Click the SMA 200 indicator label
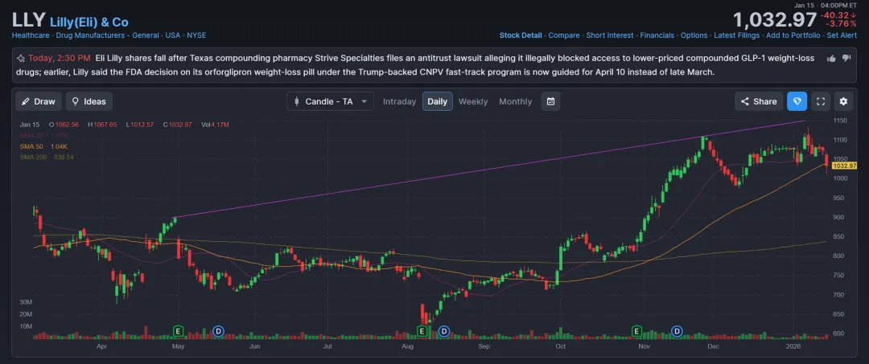The height and width of the screenshot is (364, 869). tap(47, 157)
